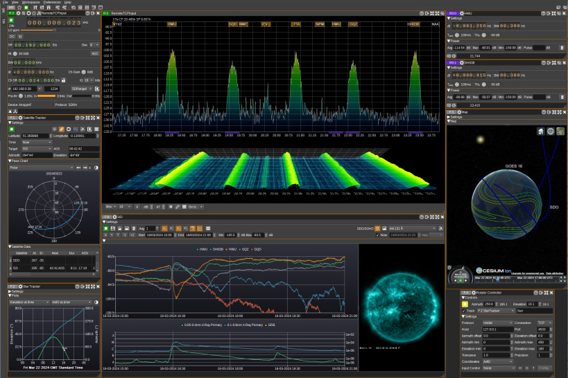Open the View menu
This screenshot has height=378, width=568.
pyautogui.click(x=15, y=2)
